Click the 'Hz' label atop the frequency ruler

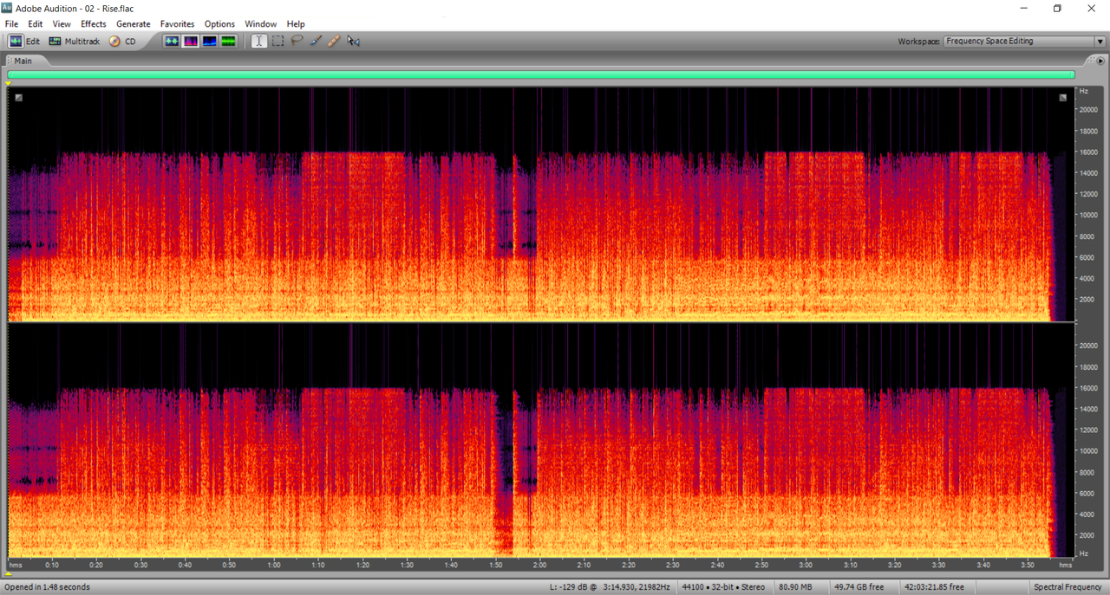tap(1084, 91)
